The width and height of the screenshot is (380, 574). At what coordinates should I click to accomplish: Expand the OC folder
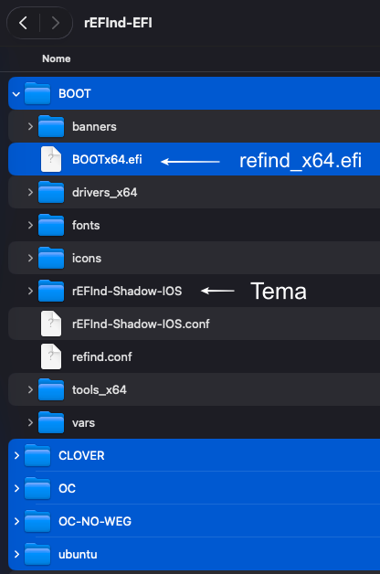16,488
